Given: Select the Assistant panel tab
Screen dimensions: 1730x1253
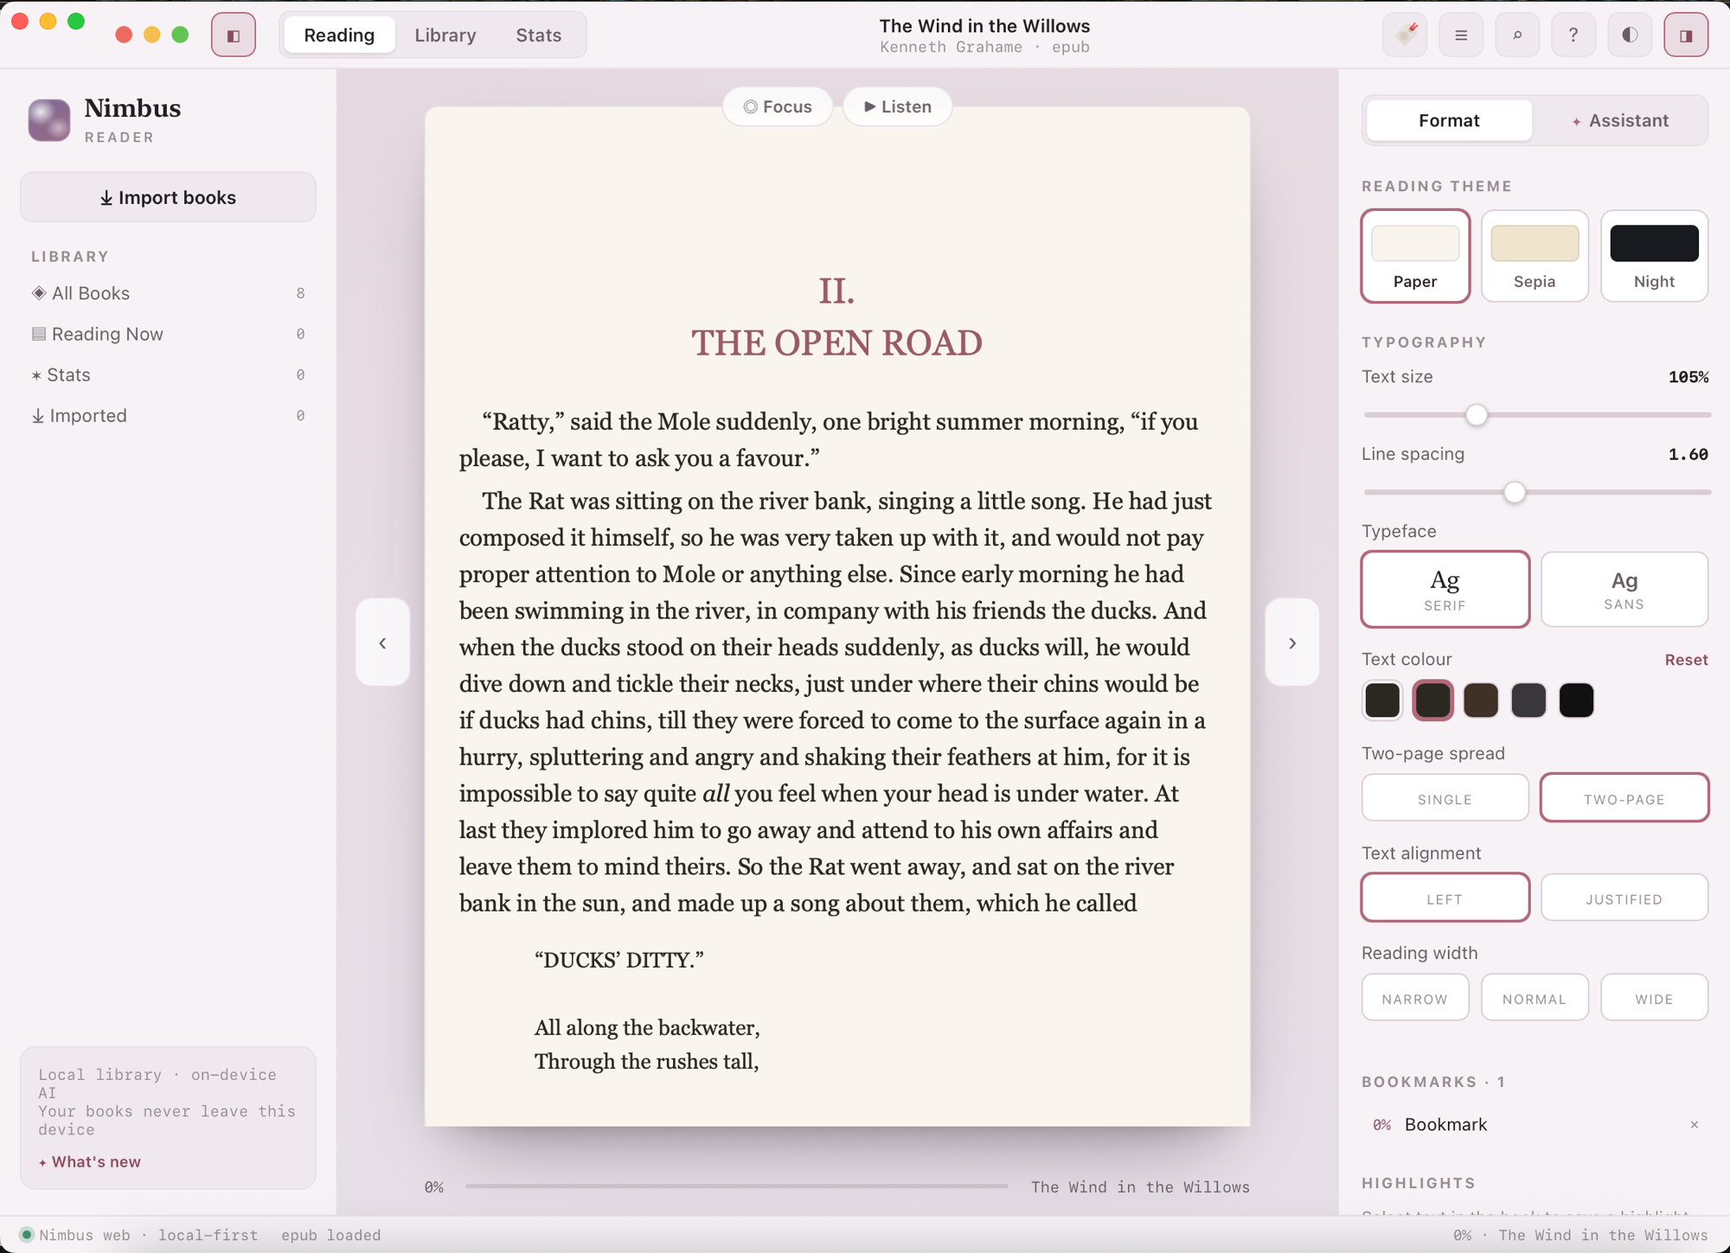Looking at the screenshot, I should [1620, 120].
